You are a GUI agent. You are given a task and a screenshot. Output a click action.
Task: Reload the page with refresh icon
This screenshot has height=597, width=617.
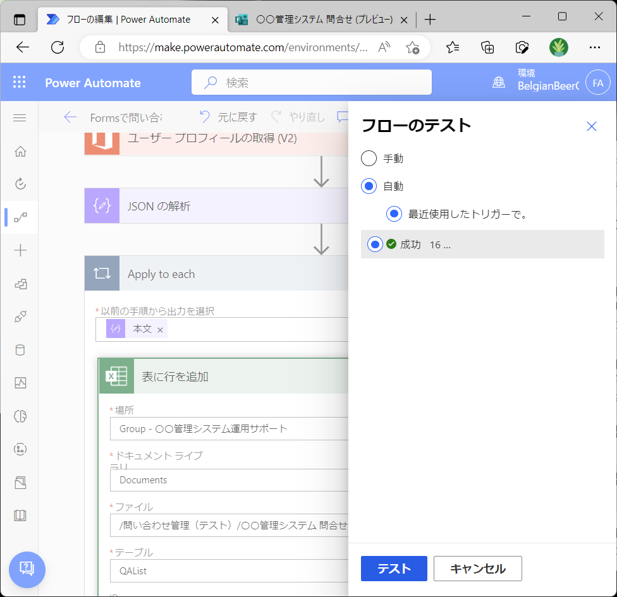click(x=58, y=47)
